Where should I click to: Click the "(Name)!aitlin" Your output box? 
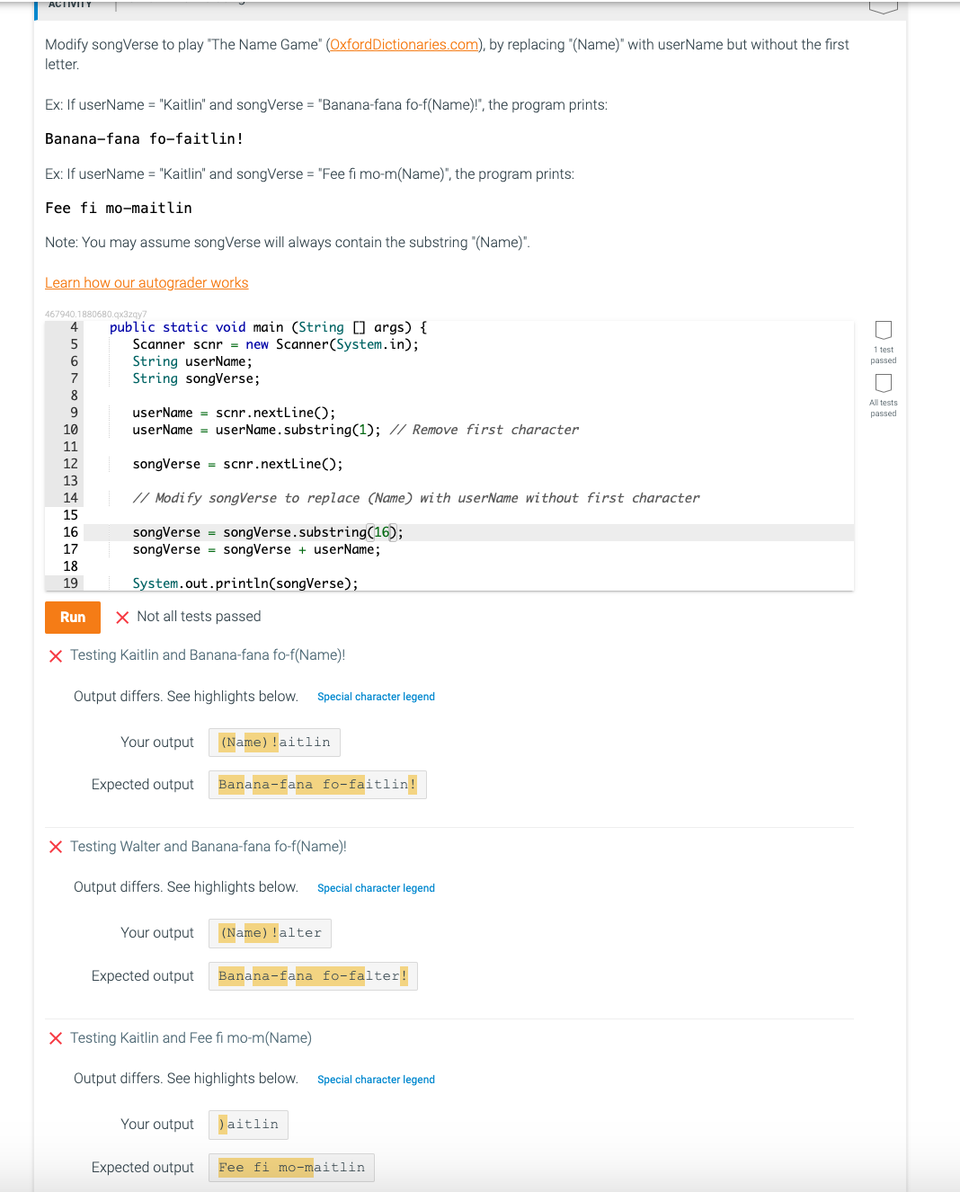point(274,742)
